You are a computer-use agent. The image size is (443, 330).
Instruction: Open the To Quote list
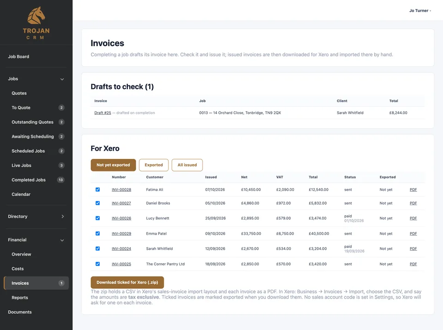point(21,107)
